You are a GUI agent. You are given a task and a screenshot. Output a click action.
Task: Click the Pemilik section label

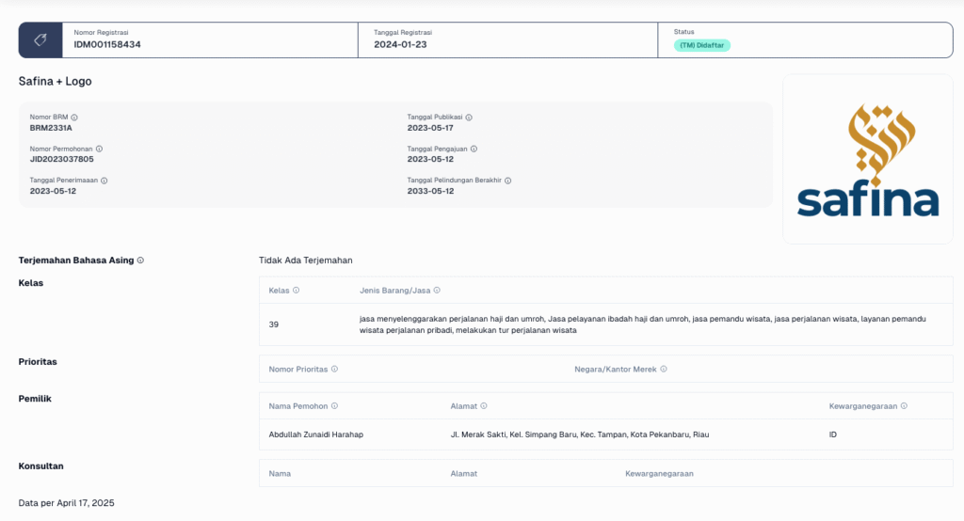35,399
